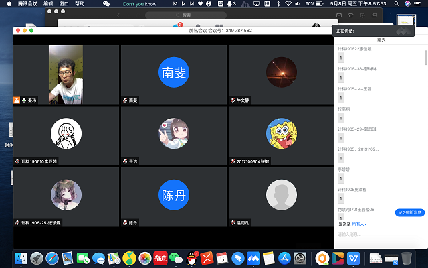Click the muted mic icon beside 陈丹
Viewport: 428px width, 268px height.
pos(124,222)
